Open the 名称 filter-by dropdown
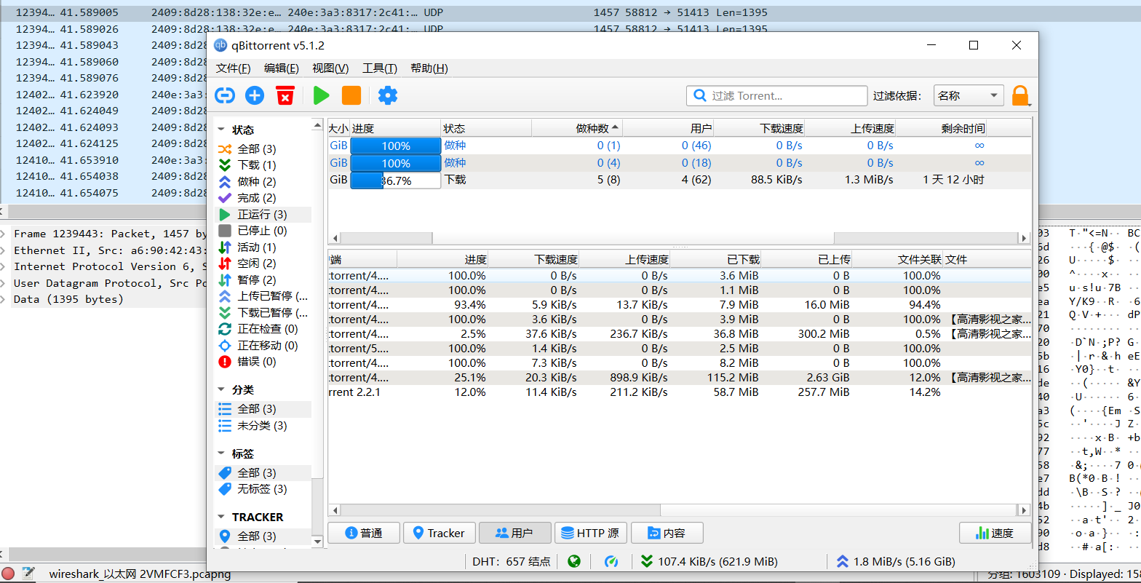The image size is (1141, 583). 968,95
